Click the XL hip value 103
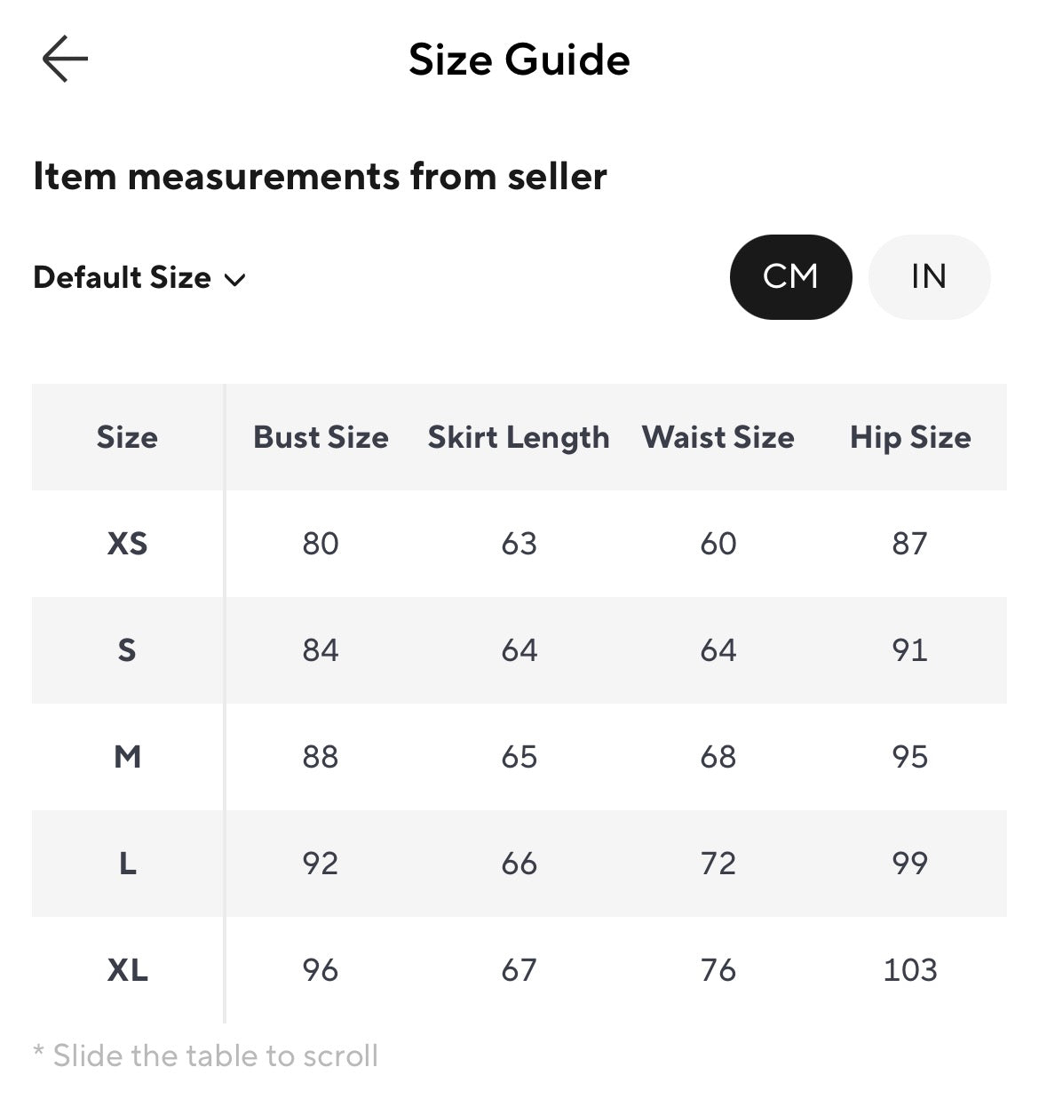 pos(910,970)
